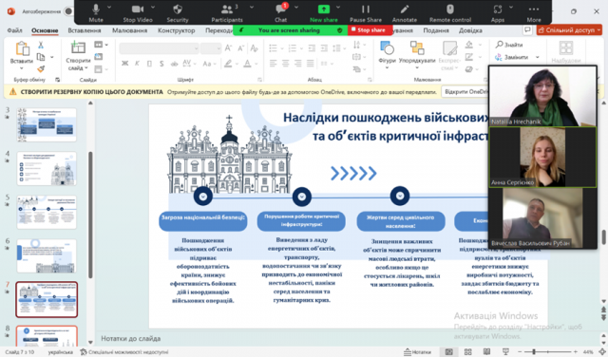Open the Annotate tool
The height and width of the screenshot is (357, 608).
click(x=405, y=12)
